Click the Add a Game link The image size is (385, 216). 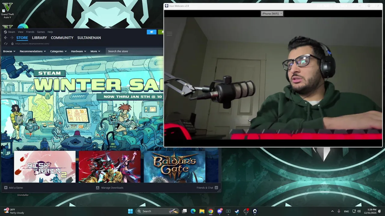[x=16, y=188]
